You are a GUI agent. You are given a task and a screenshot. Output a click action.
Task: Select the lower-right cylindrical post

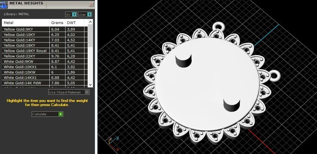[232, 105]
